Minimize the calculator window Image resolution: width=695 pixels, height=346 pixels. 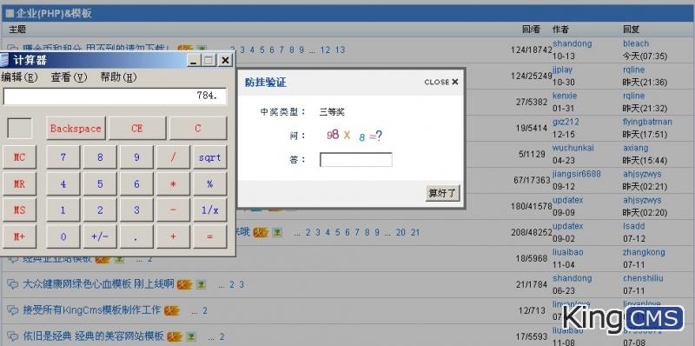click(193, 60)
